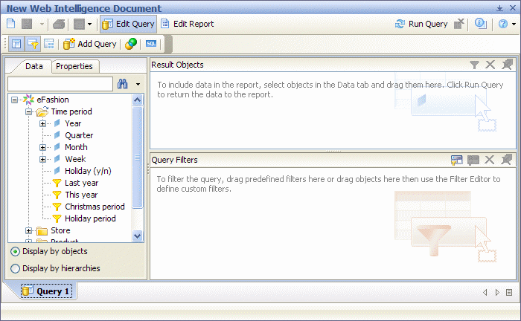Click the tree vertical scrollbar thumb
The width and height of the screenshot is (521, 321).
pos(137,158)
